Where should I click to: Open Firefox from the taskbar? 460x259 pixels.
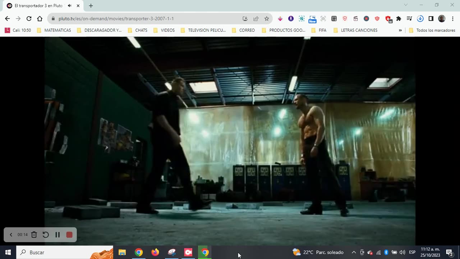(155, 253)
